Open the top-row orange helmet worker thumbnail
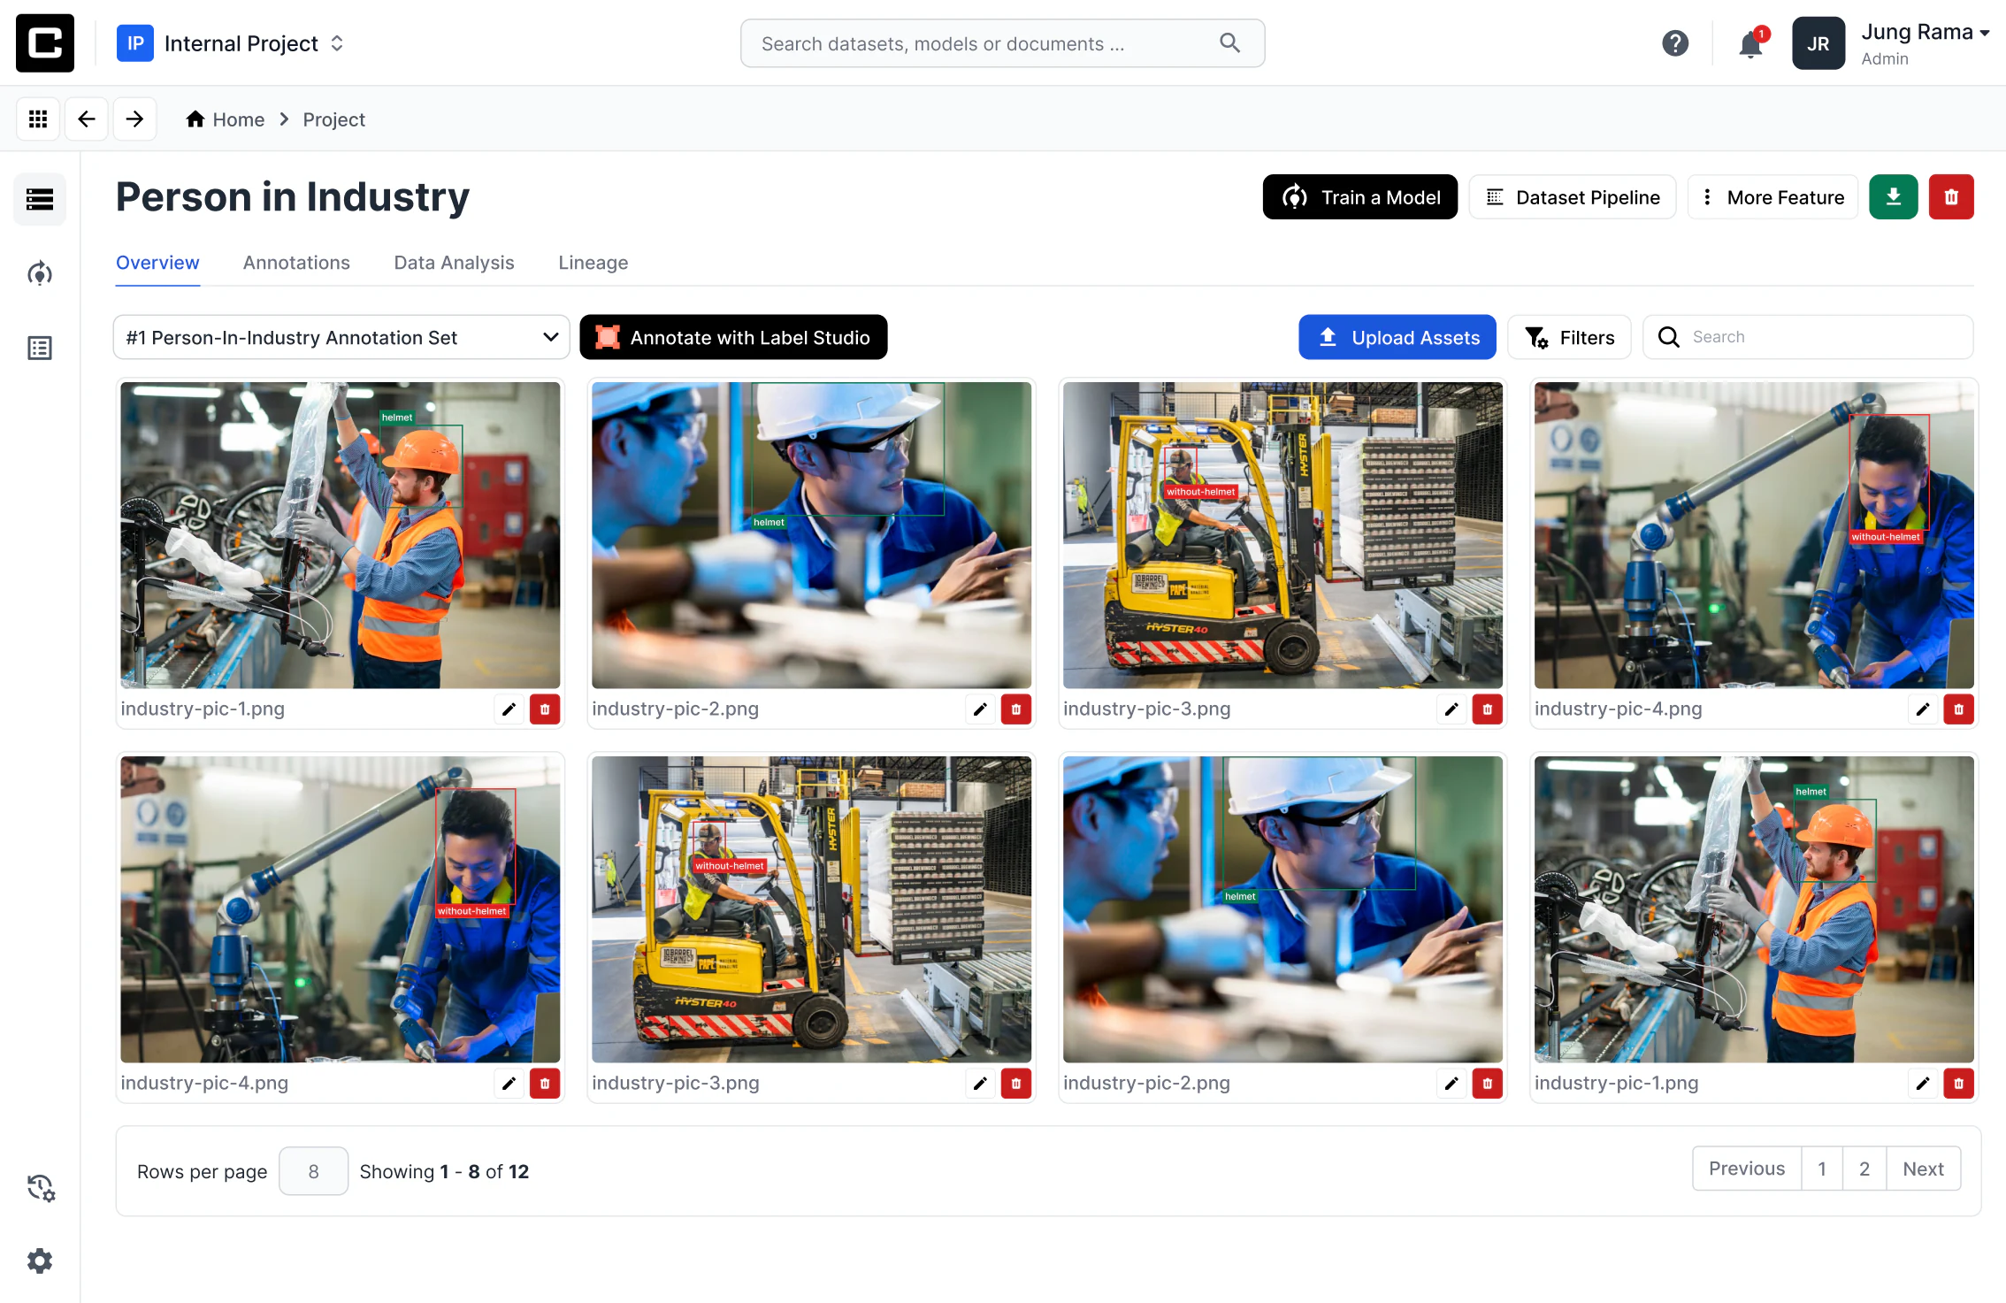The height and width of the screenshot is (1303, 2006). pyautogui.click(x=341, y=535)
